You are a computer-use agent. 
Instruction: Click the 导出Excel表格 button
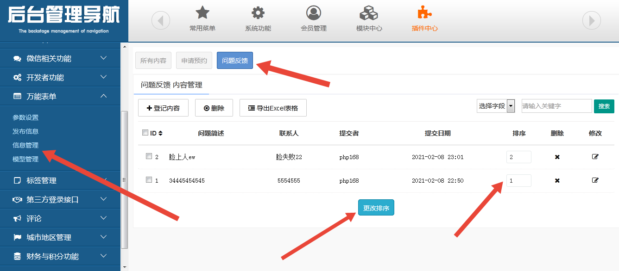point(273,108)
